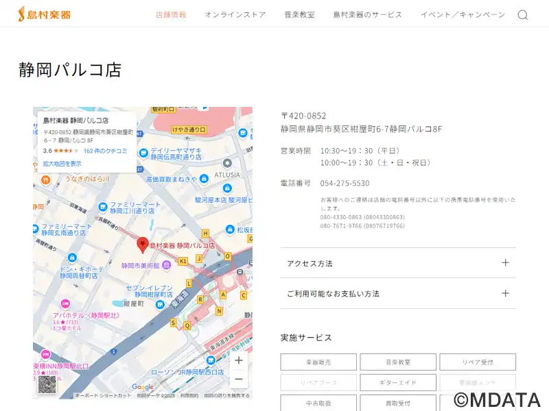Screen dimensions: 549x411
Task: Click the K1 station exit marker
Action: click(x=183, y=261)
